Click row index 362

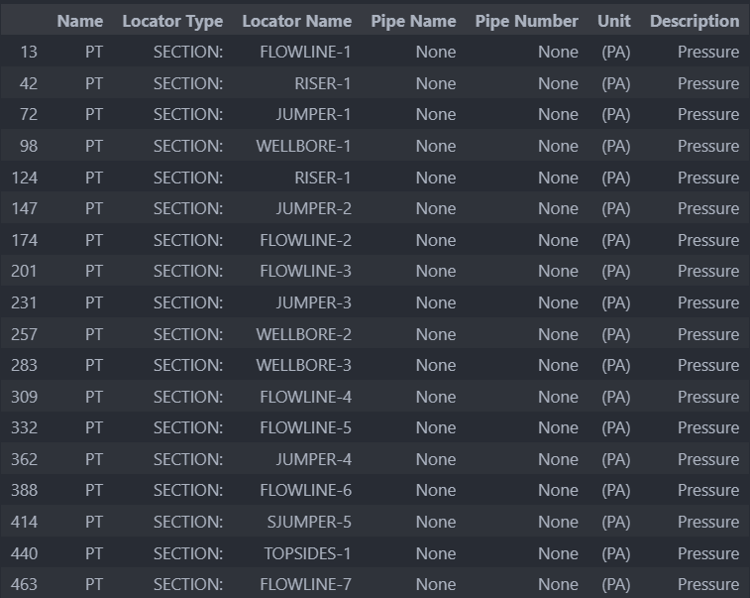pyautogui.click(x=24, y=459)
